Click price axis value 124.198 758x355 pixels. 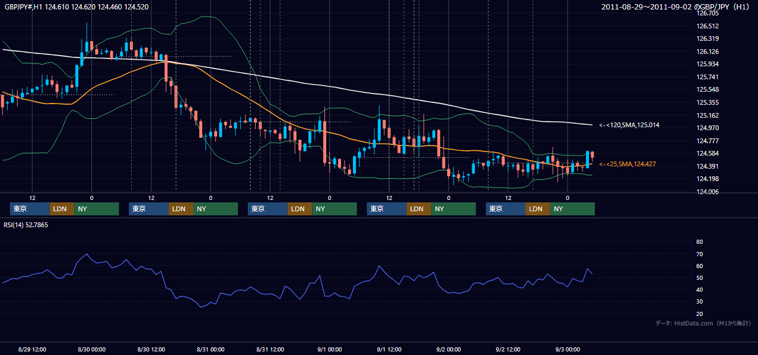(x=707, y=179)
